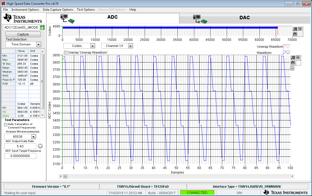312x196 pixels.
Task: Click the M1 marker row label
Action: click(x=8, y=108)
